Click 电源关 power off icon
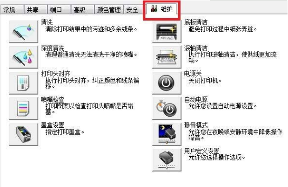This screenshot has width=288, height=187. 167,83
